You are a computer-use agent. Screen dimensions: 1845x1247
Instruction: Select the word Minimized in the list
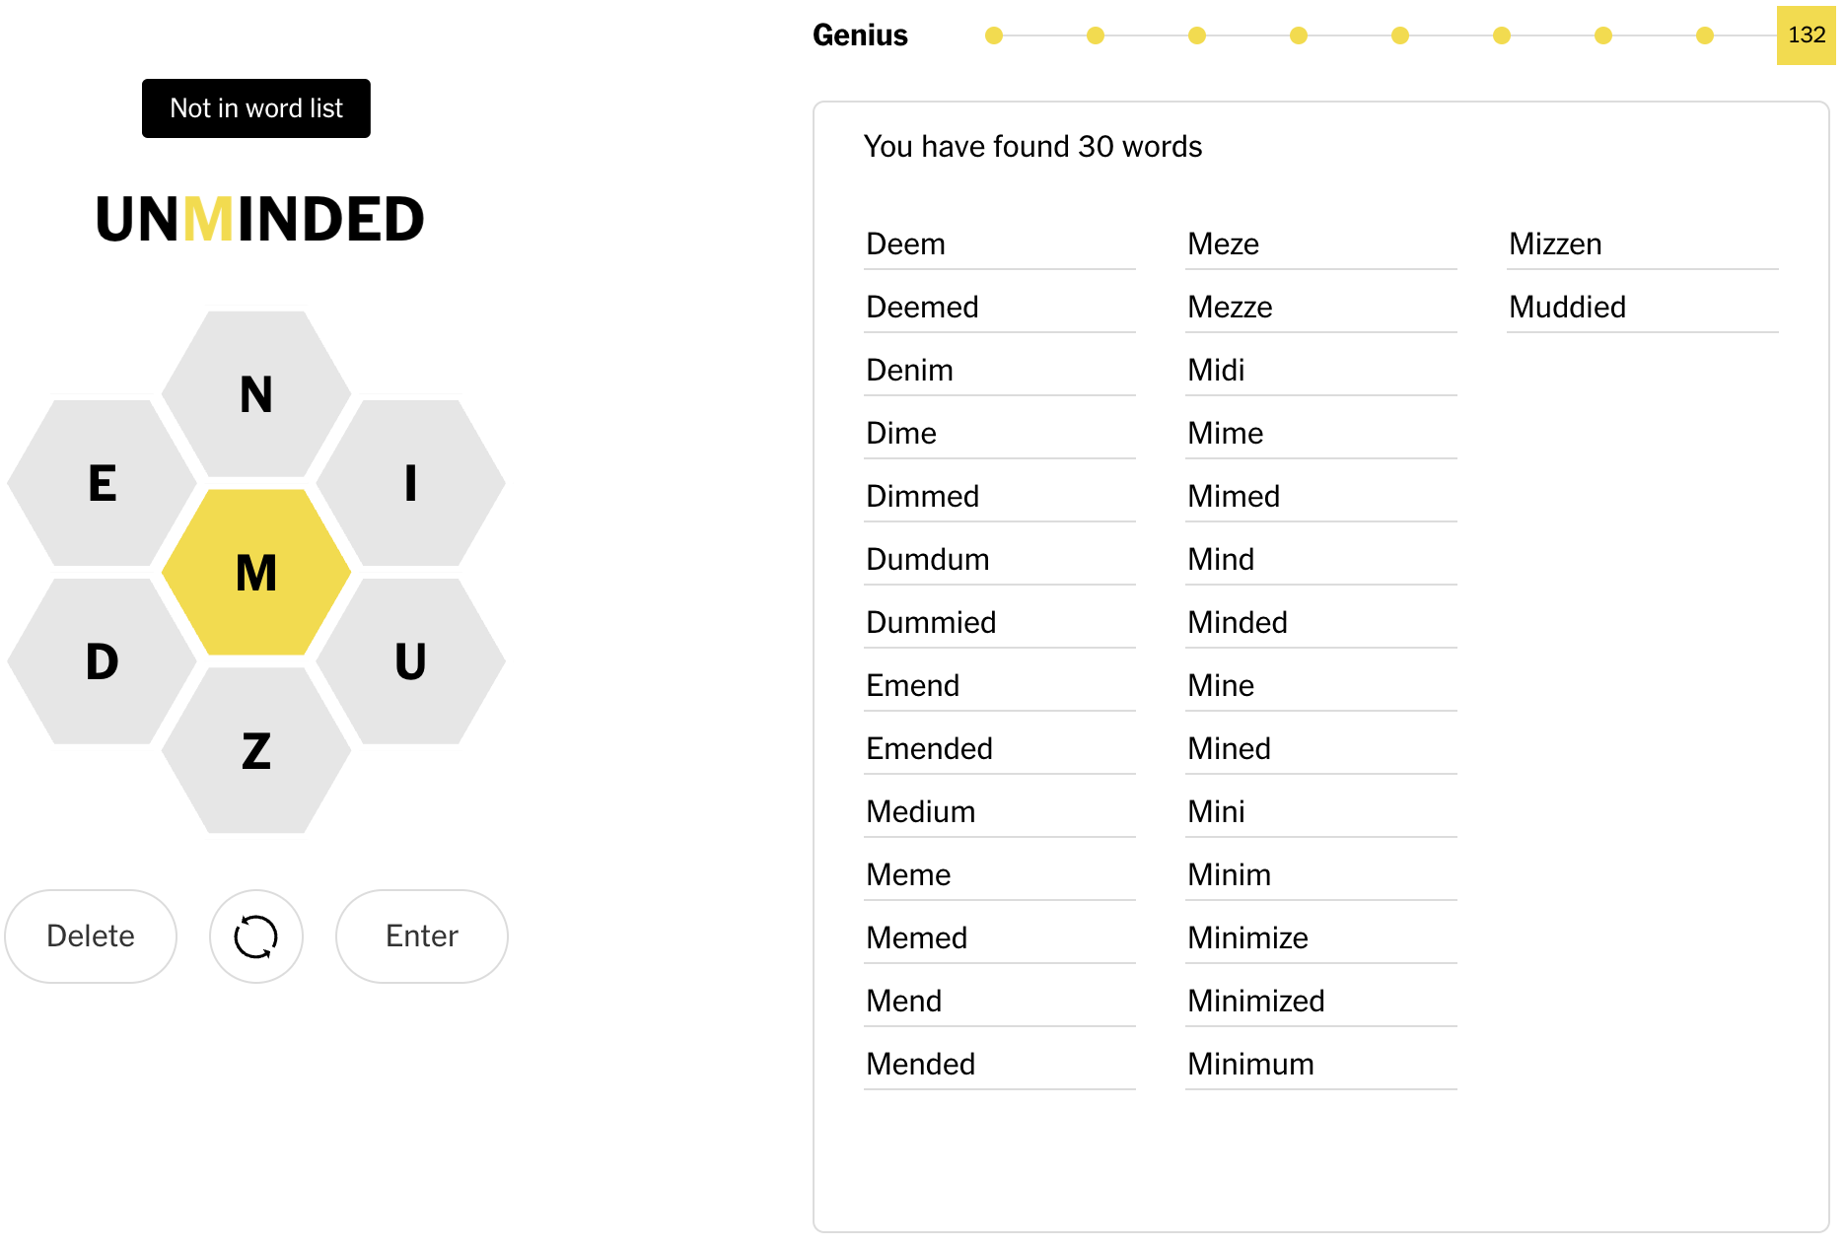tap(1256, 1001)
